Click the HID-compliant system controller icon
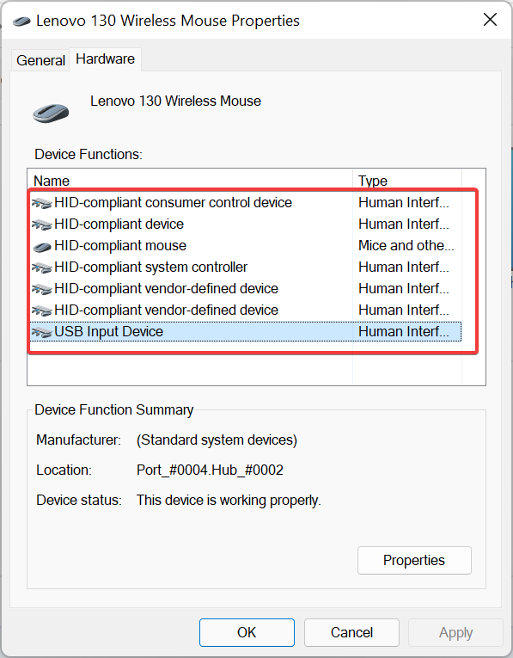Viewport: 513px width, 658px height. tap(41, 268)
